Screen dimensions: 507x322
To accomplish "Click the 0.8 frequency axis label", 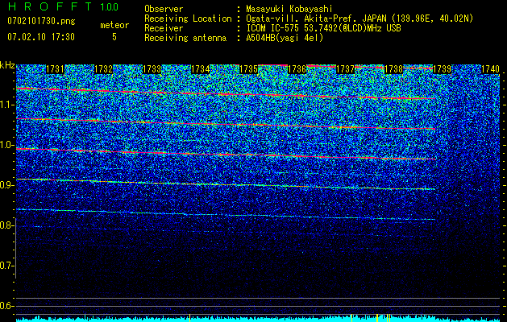I will (6, 225).
